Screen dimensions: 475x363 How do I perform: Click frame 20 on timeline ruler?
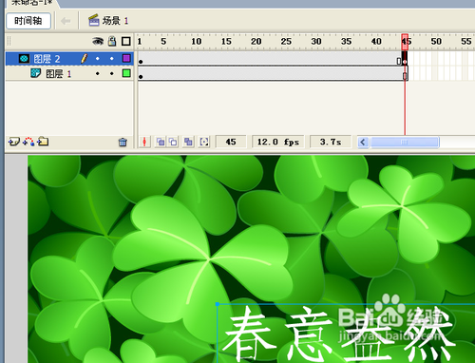(256, 41)
